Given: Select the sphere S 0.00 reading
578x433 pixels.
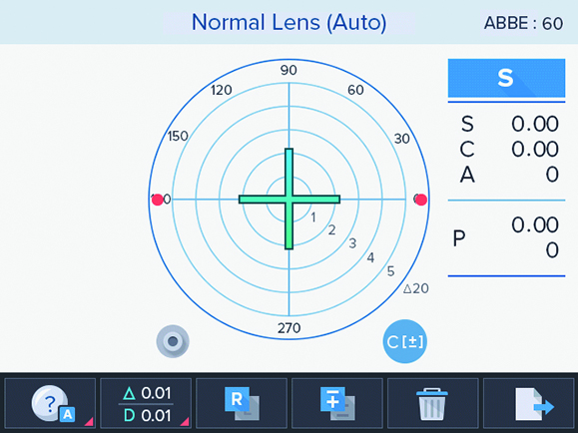Looking at the screenshot, I should click(x=509, y=124).
